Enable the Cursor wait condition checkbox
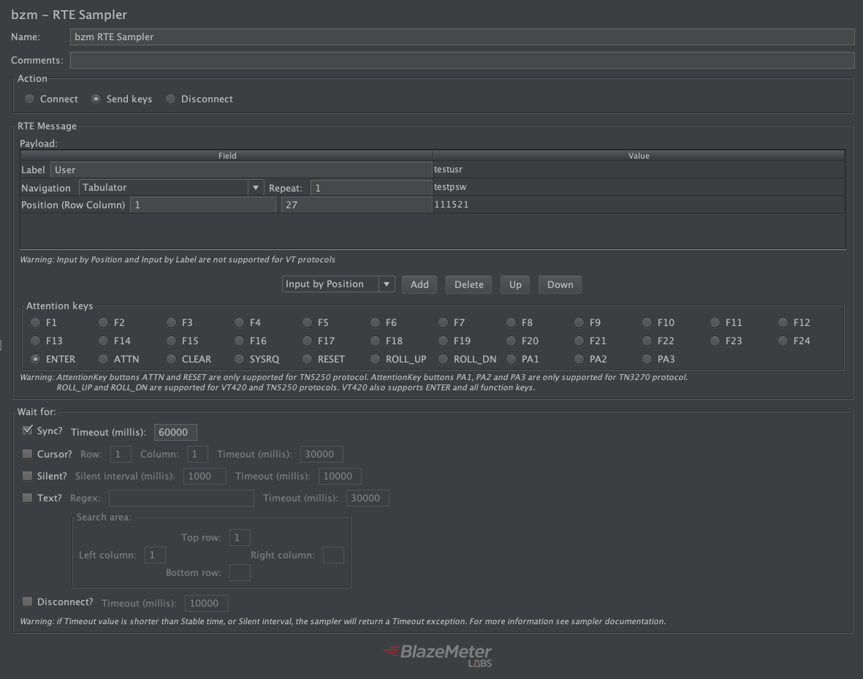 27,454
